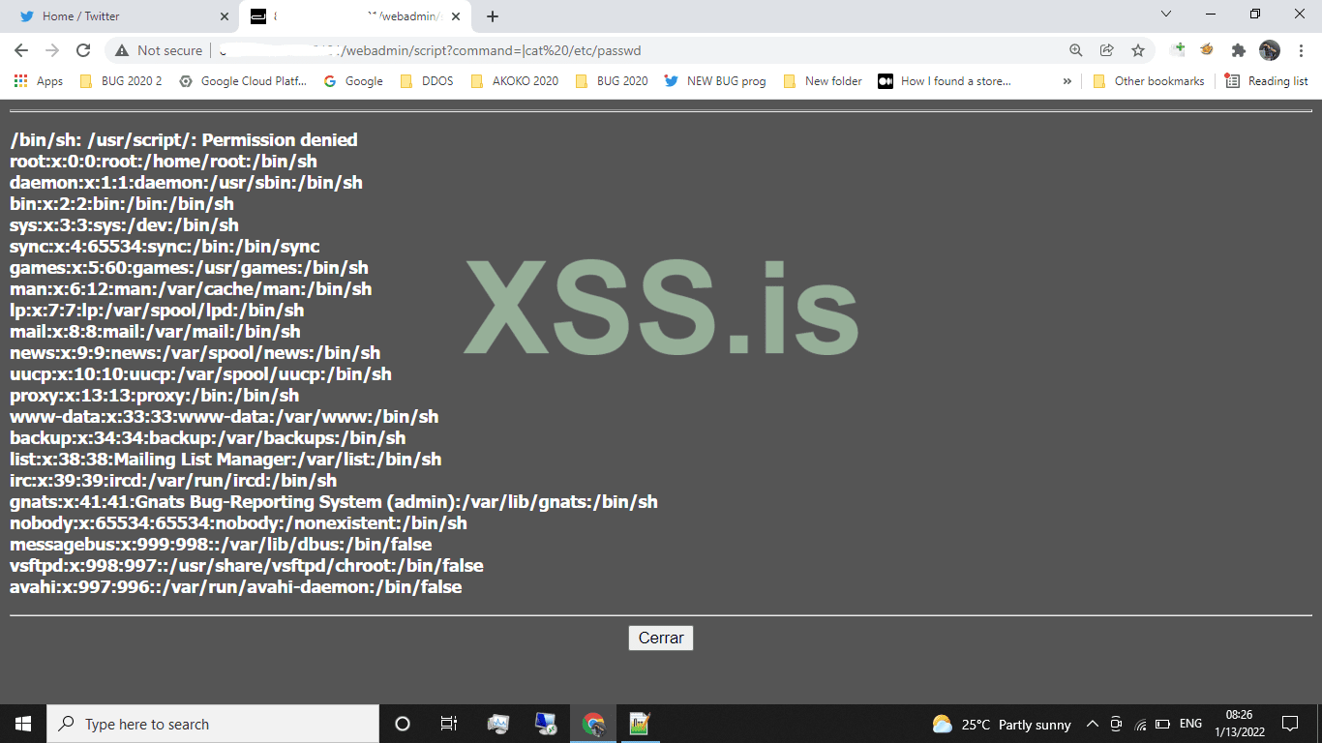1322x743 pixels.
Task: Go back to the previous page
Action: [x=21, y=50]
